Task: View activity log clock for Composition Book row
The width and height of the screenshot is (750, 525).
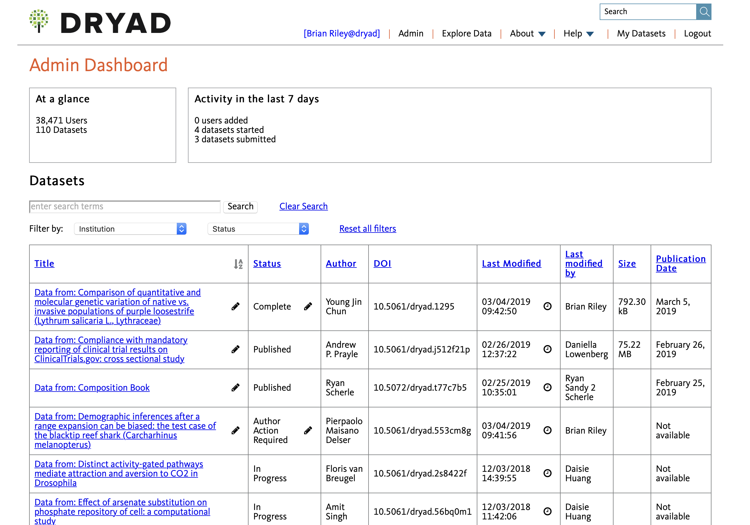Action: tap(547, 387)
